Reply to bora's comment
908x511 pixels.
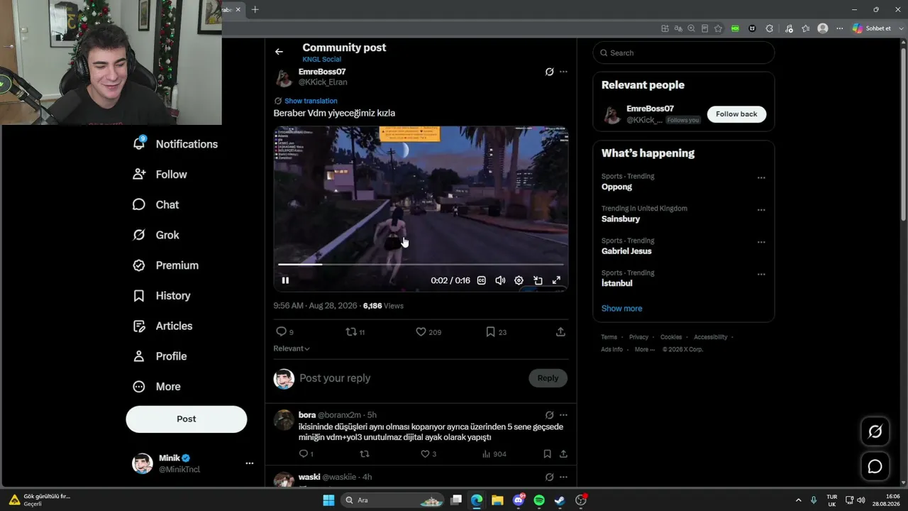(304, 454)
